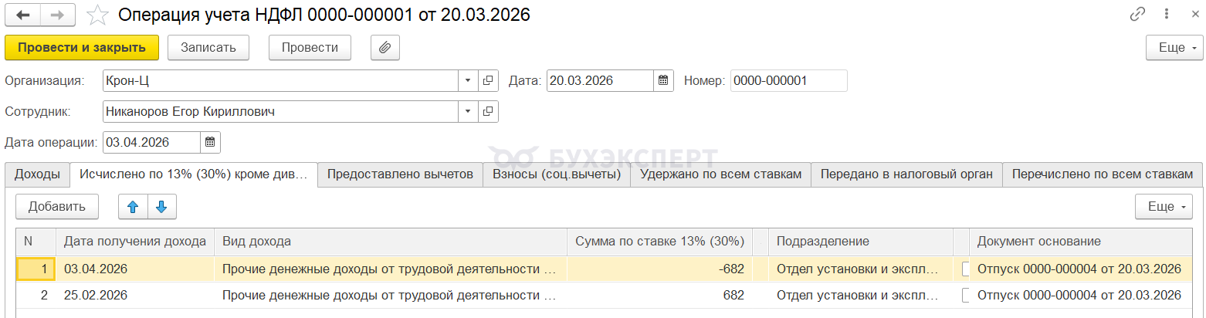Image resolution: width=1206 pixels, height=318 pixels.
Task: Expand the Сотрудник dropdown list
Action: tap(468, 112)
